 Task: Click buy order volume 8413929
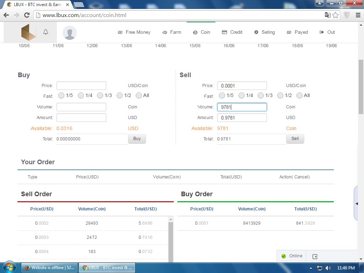click(x=252, y=223)
